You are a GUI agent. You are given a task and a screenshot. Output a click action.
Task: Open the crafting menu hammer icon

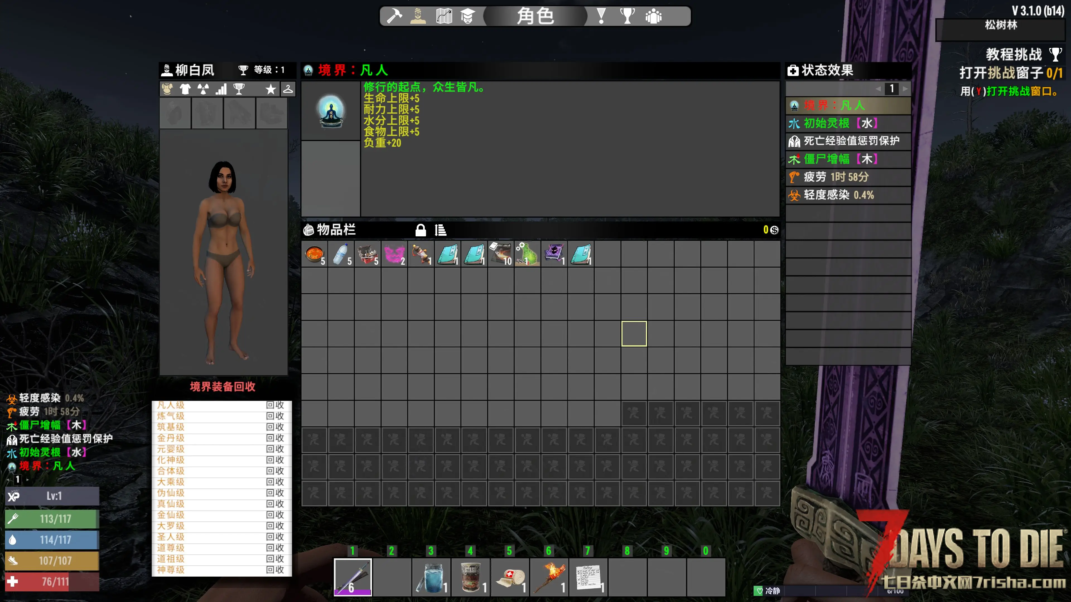point(394,16)
